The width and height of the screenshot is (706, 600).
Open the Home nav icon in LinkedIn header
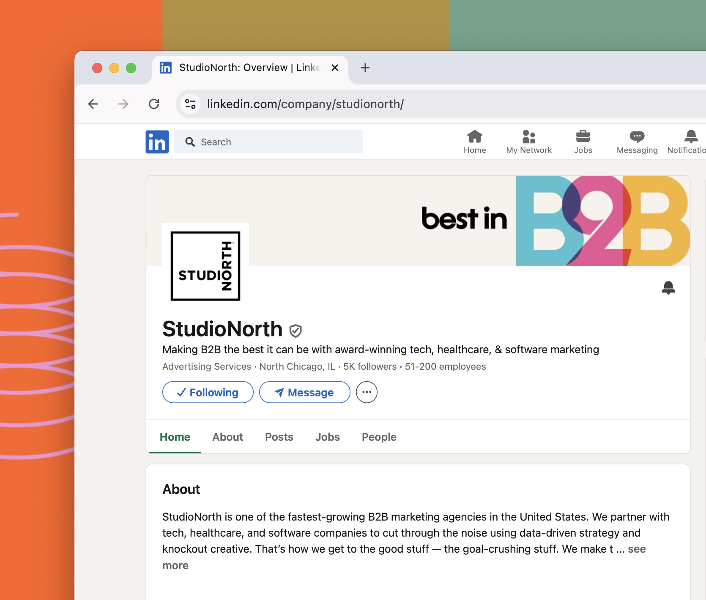(475, 142)
